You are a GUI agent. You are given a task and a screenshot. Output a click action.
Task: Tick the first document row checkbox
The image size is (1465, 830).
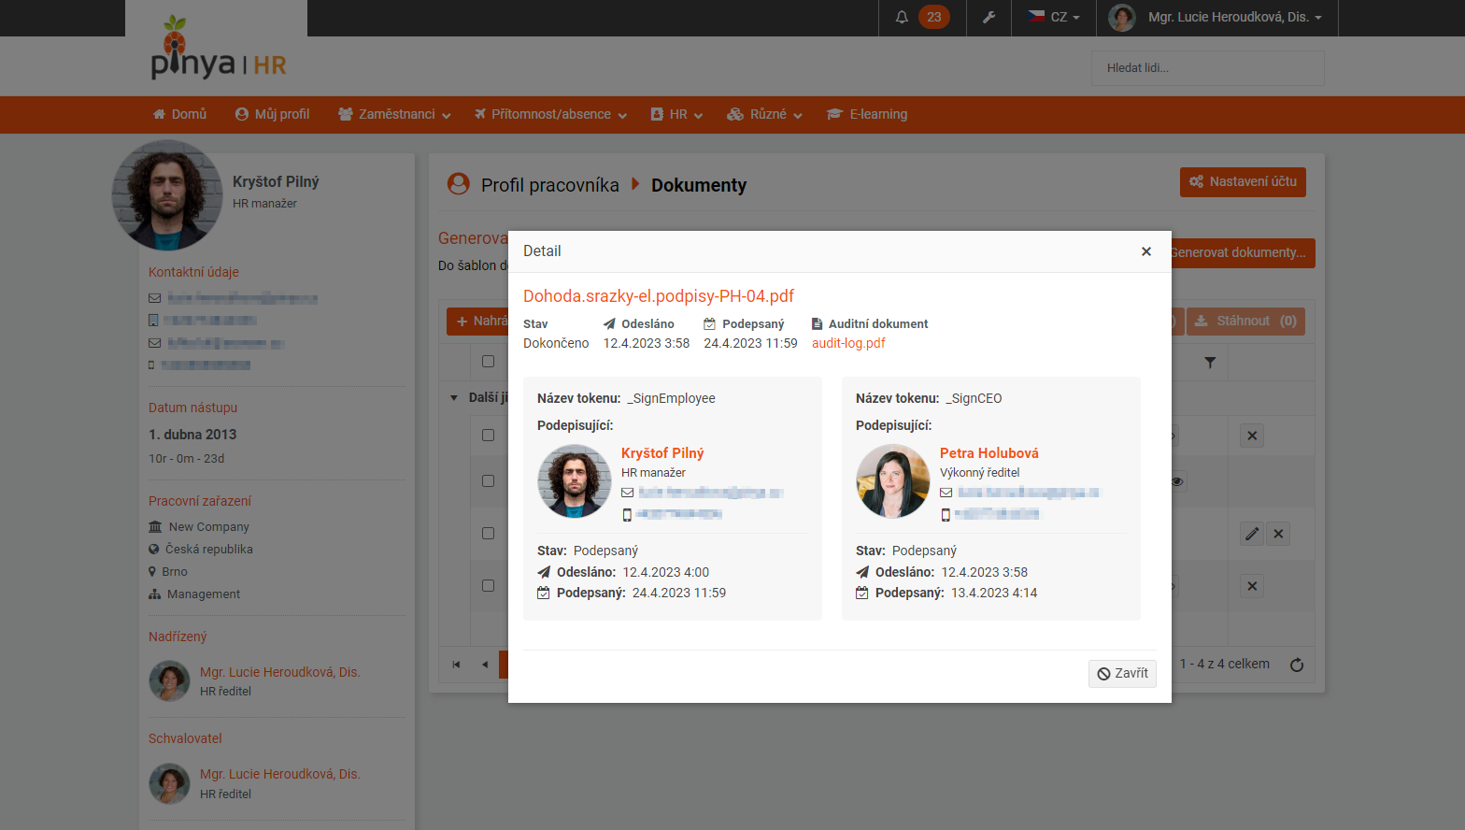click(488, 435)
